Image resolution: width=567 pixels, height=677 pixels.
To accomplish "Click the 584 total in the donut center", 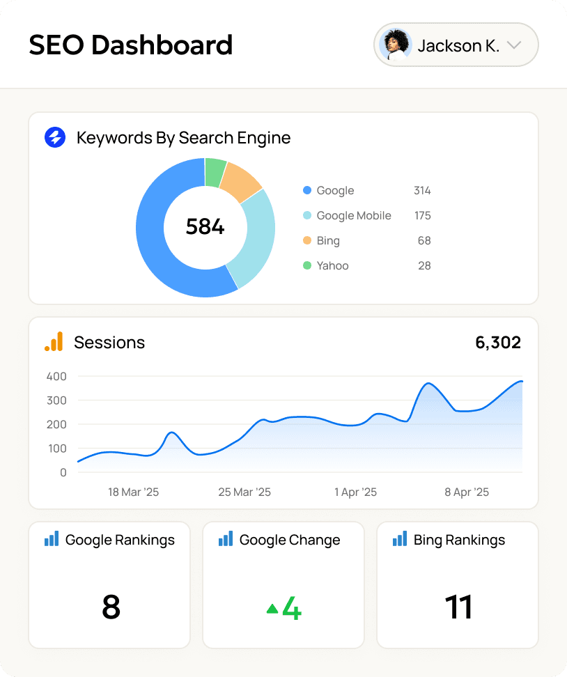I will pos(205,226).
